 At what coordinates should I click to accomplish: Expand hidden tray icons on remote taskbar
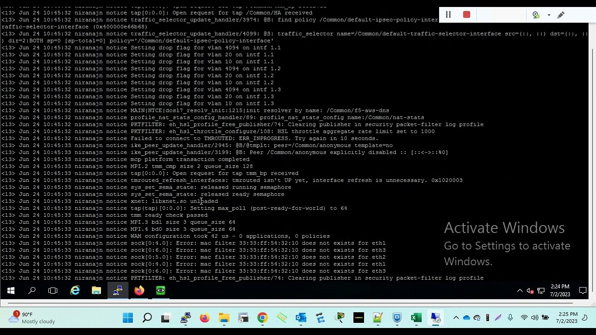(520, 291)
